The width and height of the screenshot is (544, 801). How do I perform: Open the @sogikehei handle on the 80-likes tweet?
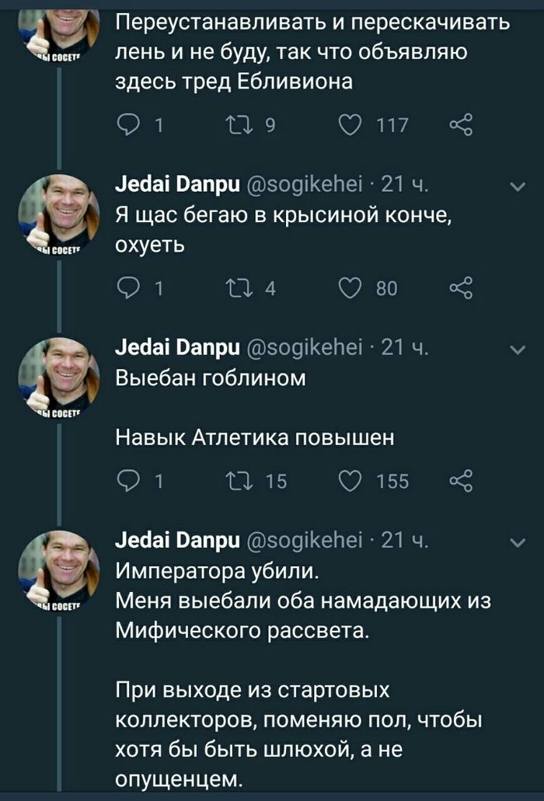(x=303, y=186)
